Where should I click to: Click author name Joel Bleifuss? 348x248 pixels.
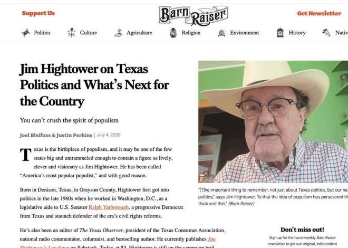tap(35, 135)
